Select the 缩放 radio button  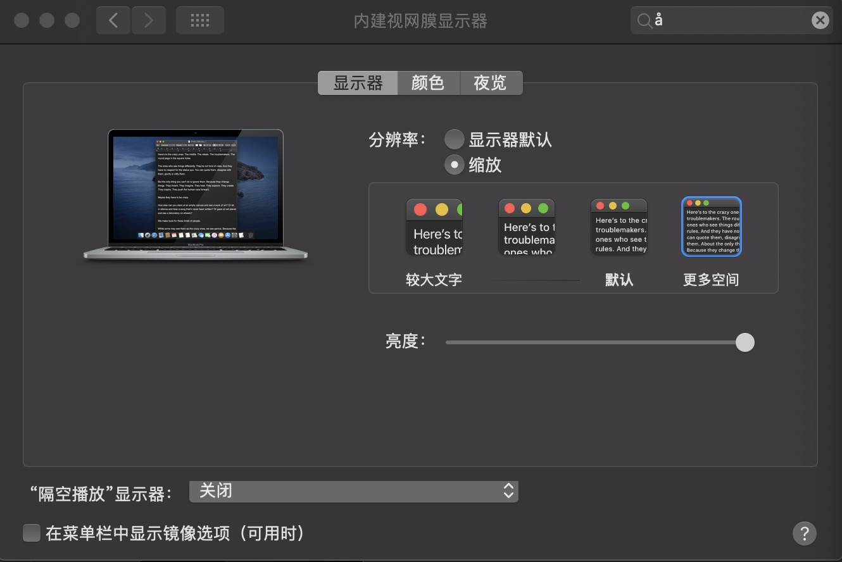point(454,165)
